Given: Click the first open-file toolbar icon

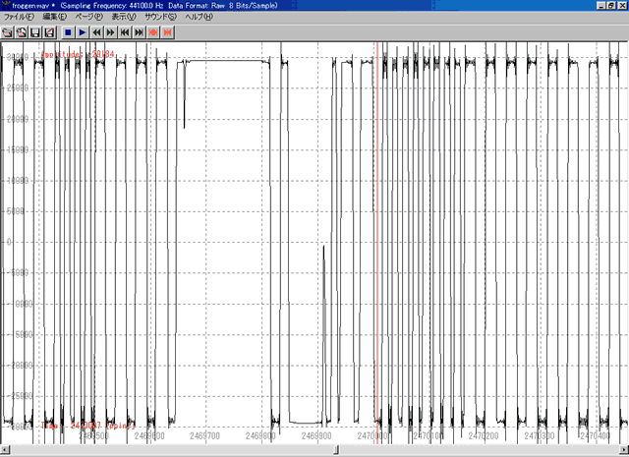Looking at the screenshot, I should [7, 32].
